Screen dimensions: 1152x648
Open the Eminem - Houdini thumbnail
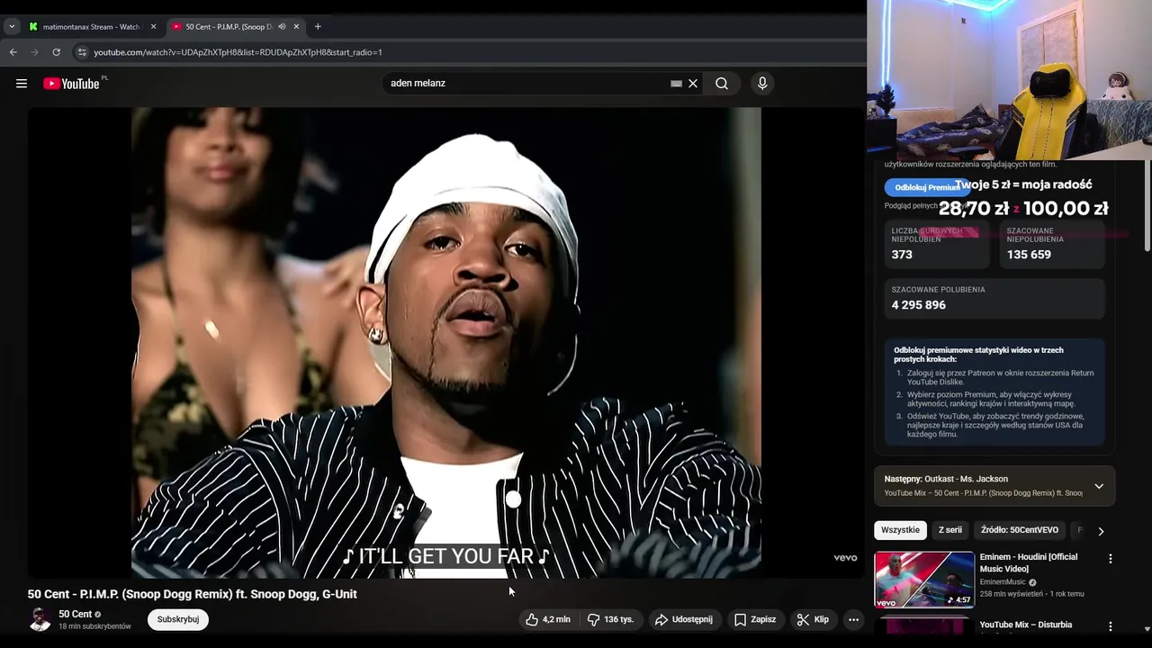(x=924, y=580)
